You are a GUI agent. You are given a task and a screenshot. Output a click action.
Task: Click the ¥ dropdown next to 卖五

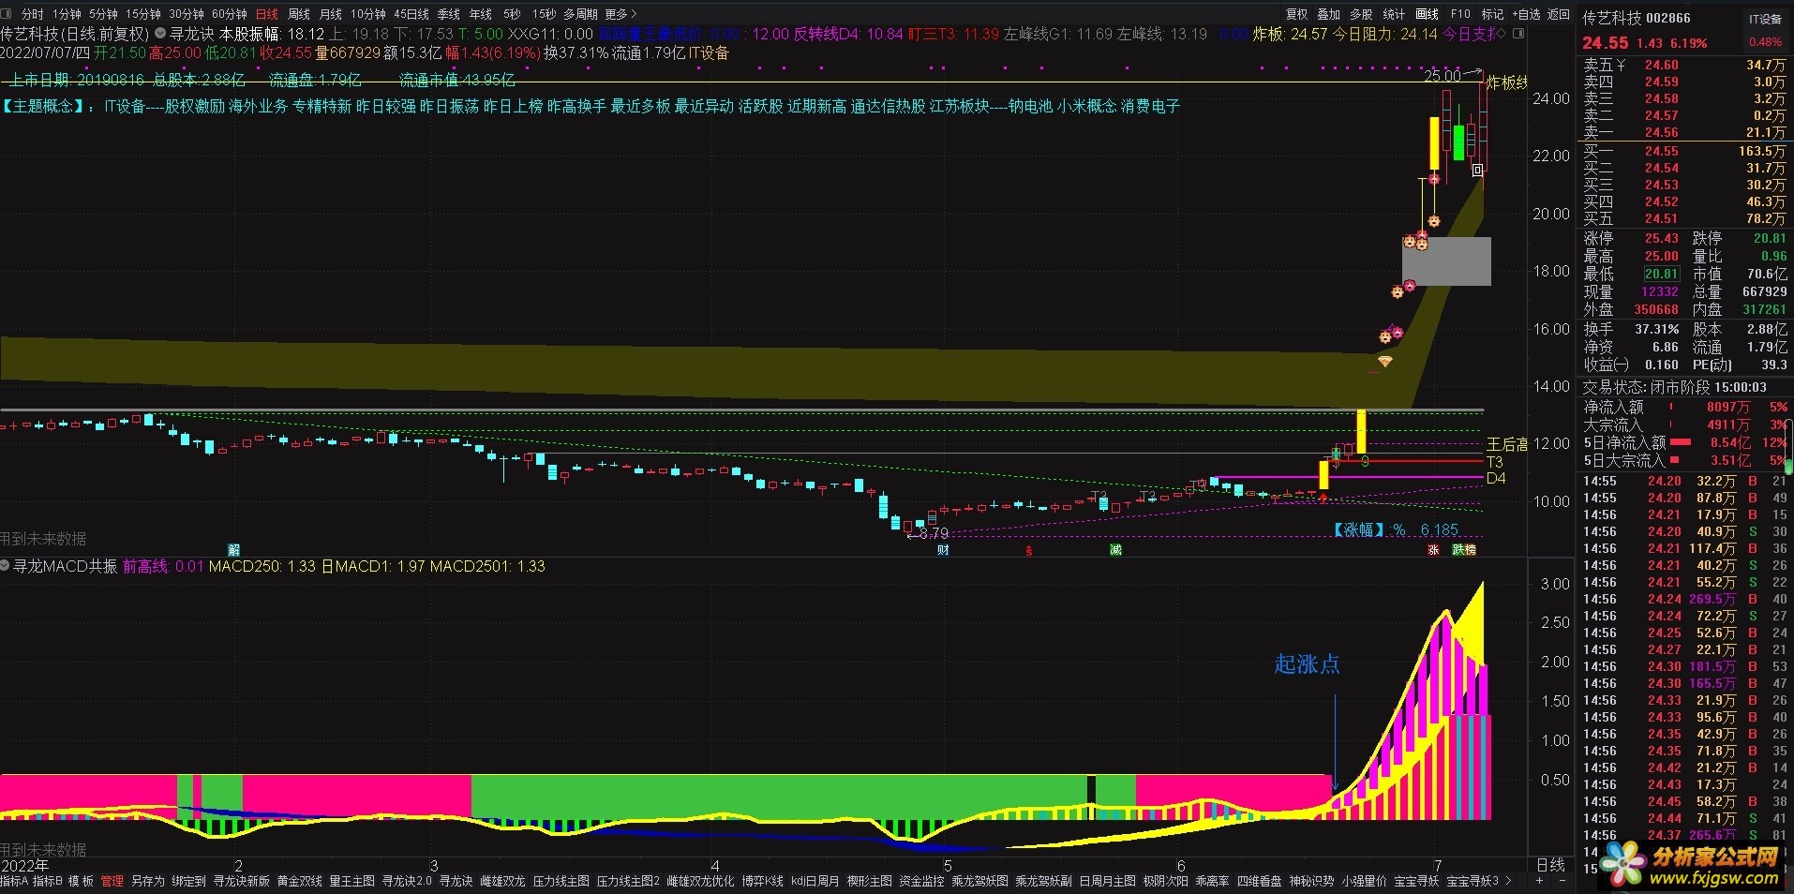click(x=1621, y=65)
